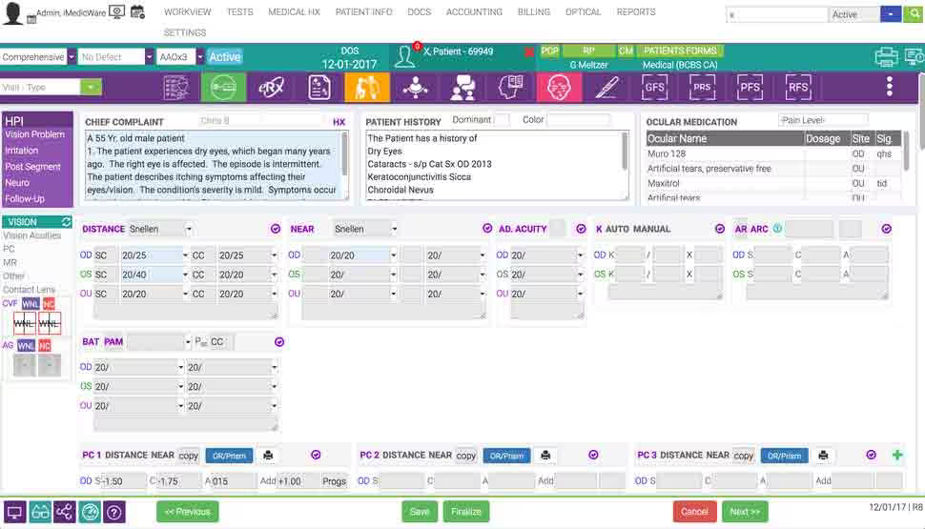Toggle the PC 2 check circle
The height and width of the screenshot is (529, 925).
point(593,455)
